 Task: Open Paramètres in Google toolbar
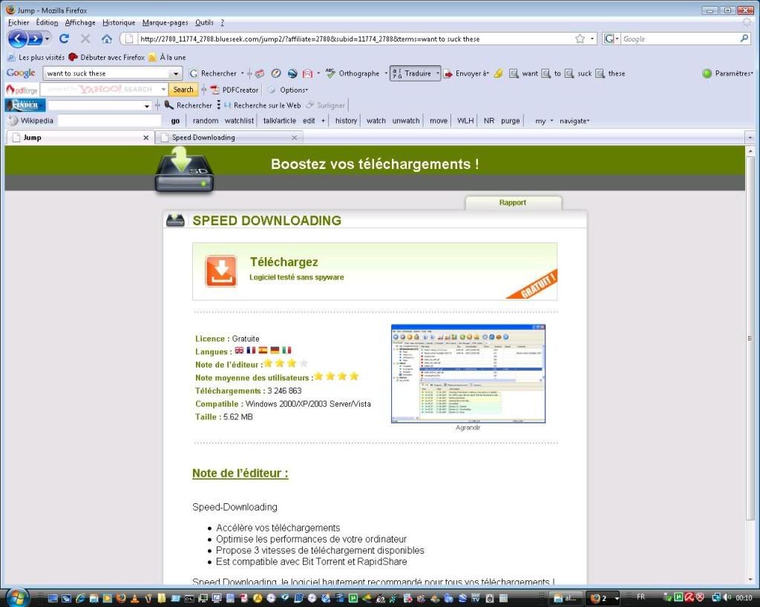[727, 73]
